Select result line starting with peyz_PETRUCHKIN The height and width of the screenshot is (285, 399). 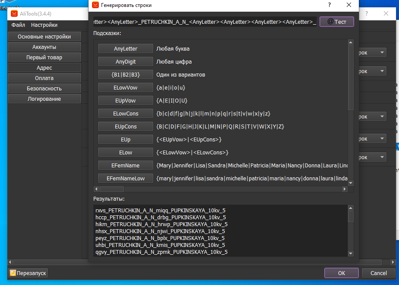tap(160, 238)
